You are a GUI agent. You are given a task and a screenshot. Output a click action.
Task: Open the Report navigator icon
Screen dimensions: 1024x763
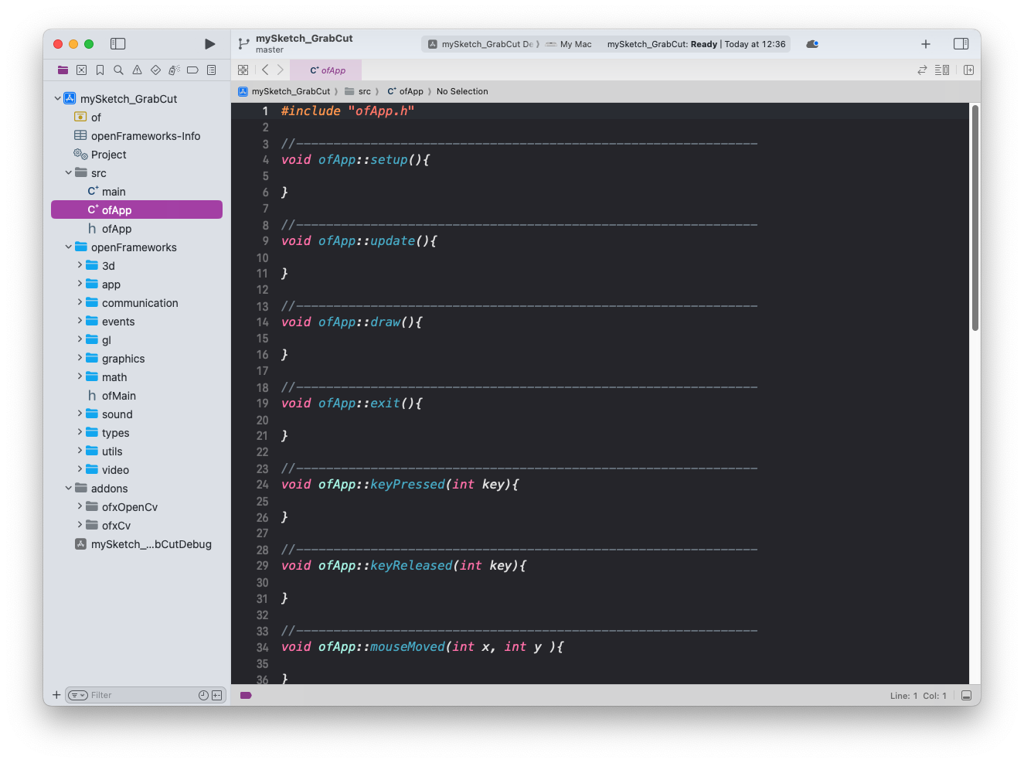pyautogui.click(x=211, y=70)
